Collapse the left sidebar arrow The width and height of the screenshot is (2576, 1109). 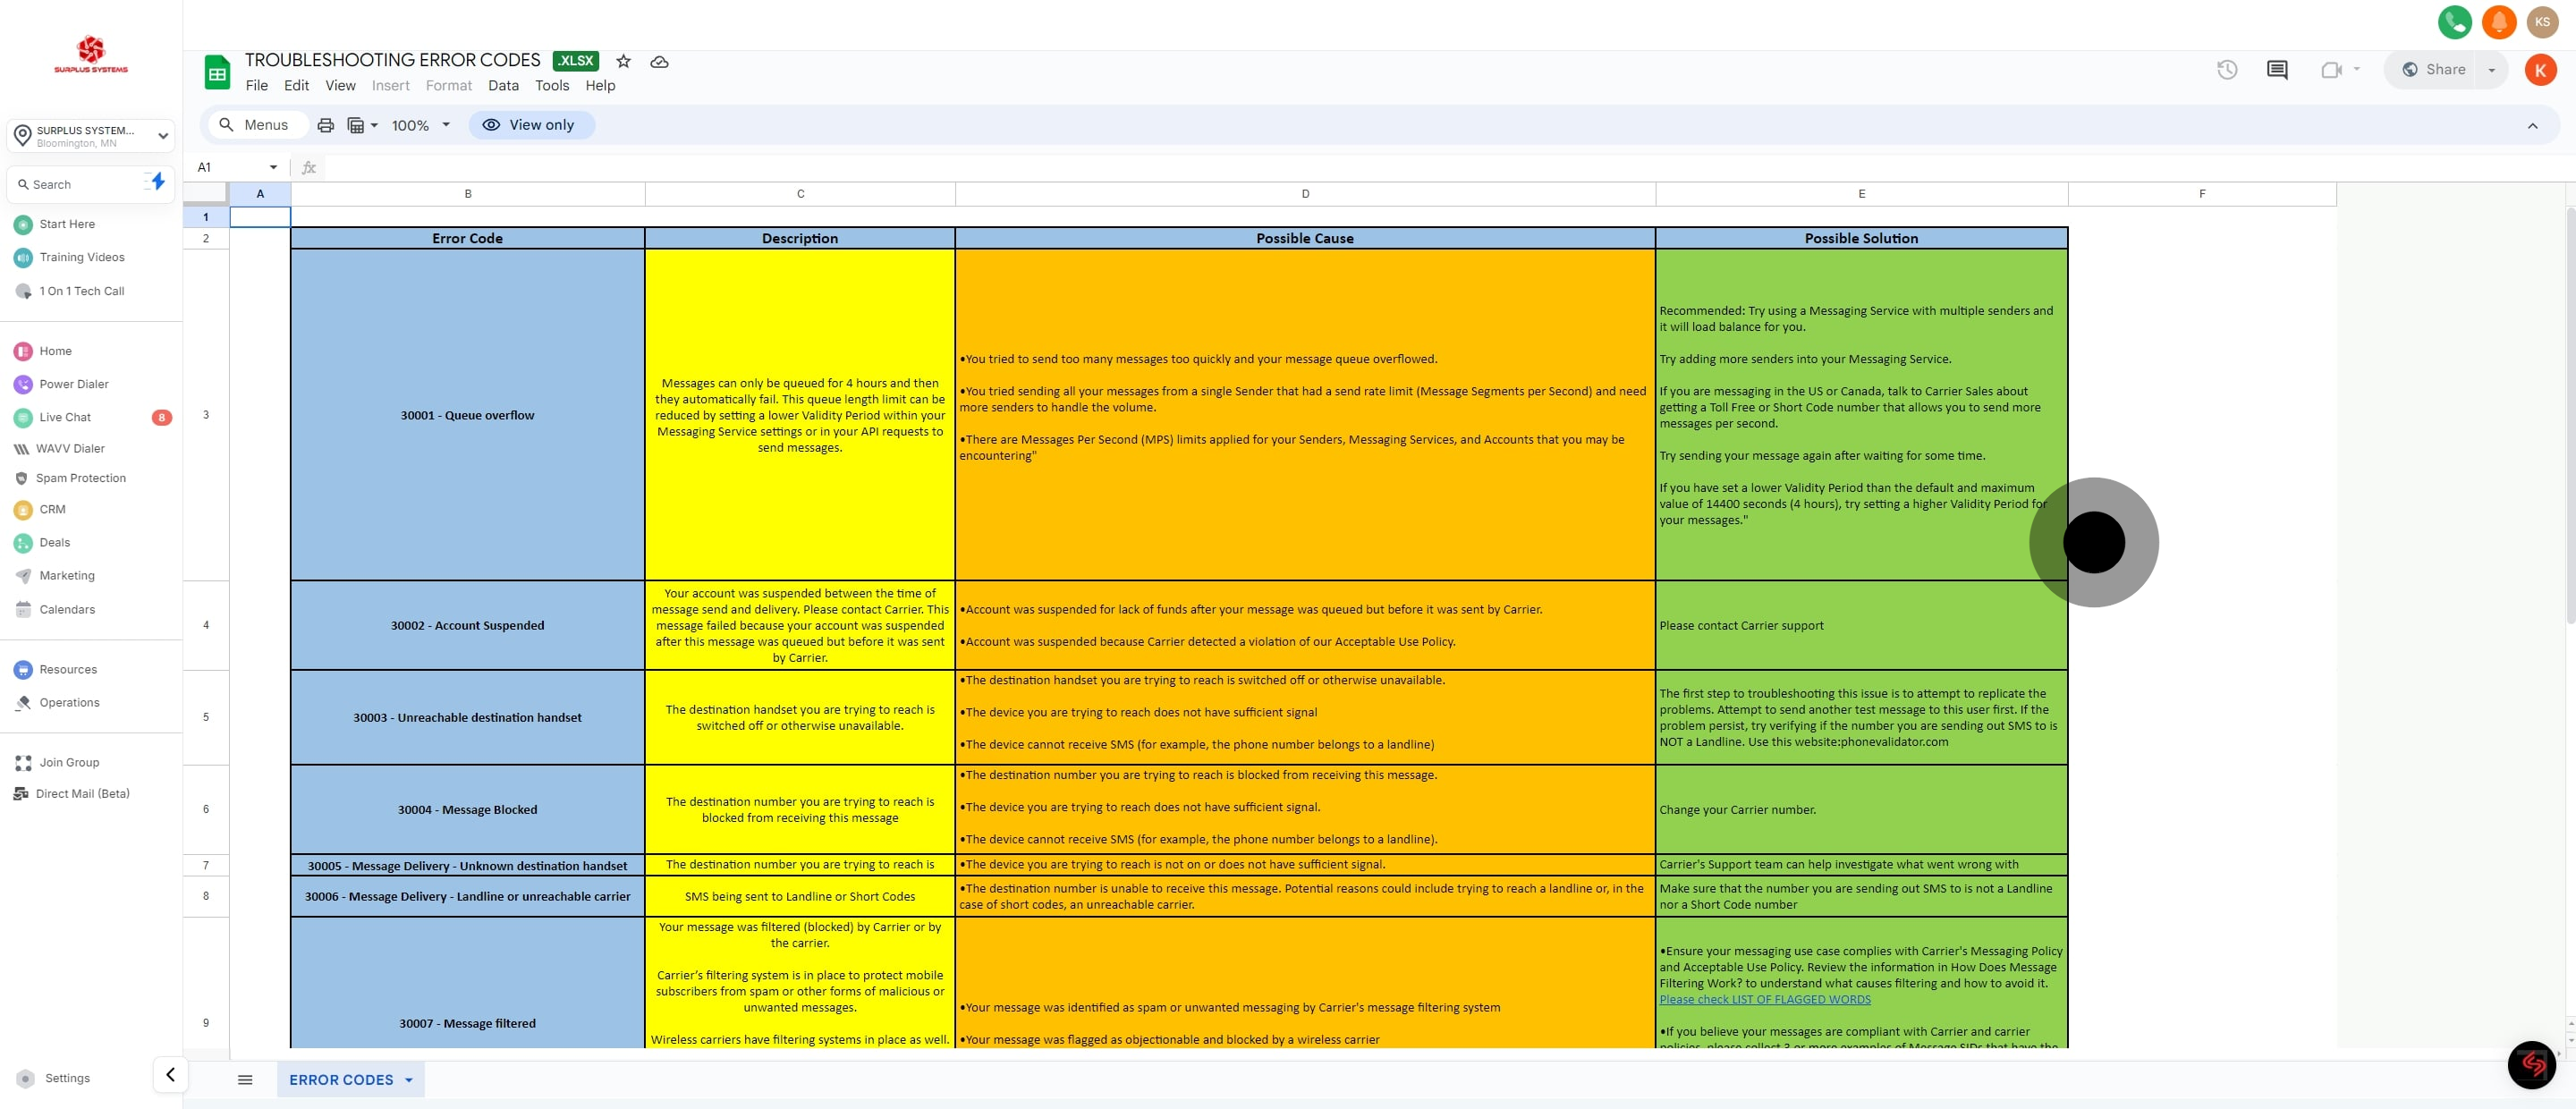pos(170,1075)
